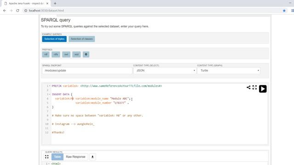Open Content Type (Graph) Turtle dropdown
This screenshot has width=294, height=165.
click(x=229, y=71)
